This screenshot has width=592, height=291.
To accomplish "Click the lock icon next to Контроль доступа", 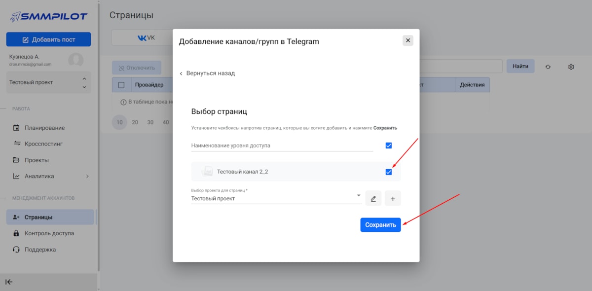I will click(x=16, y=233).
